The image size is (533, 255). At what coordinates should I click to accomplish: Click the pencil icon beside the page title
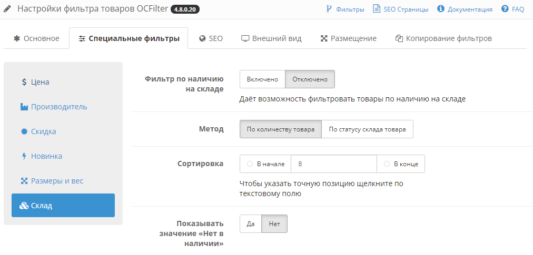click(x=7, y=9)
